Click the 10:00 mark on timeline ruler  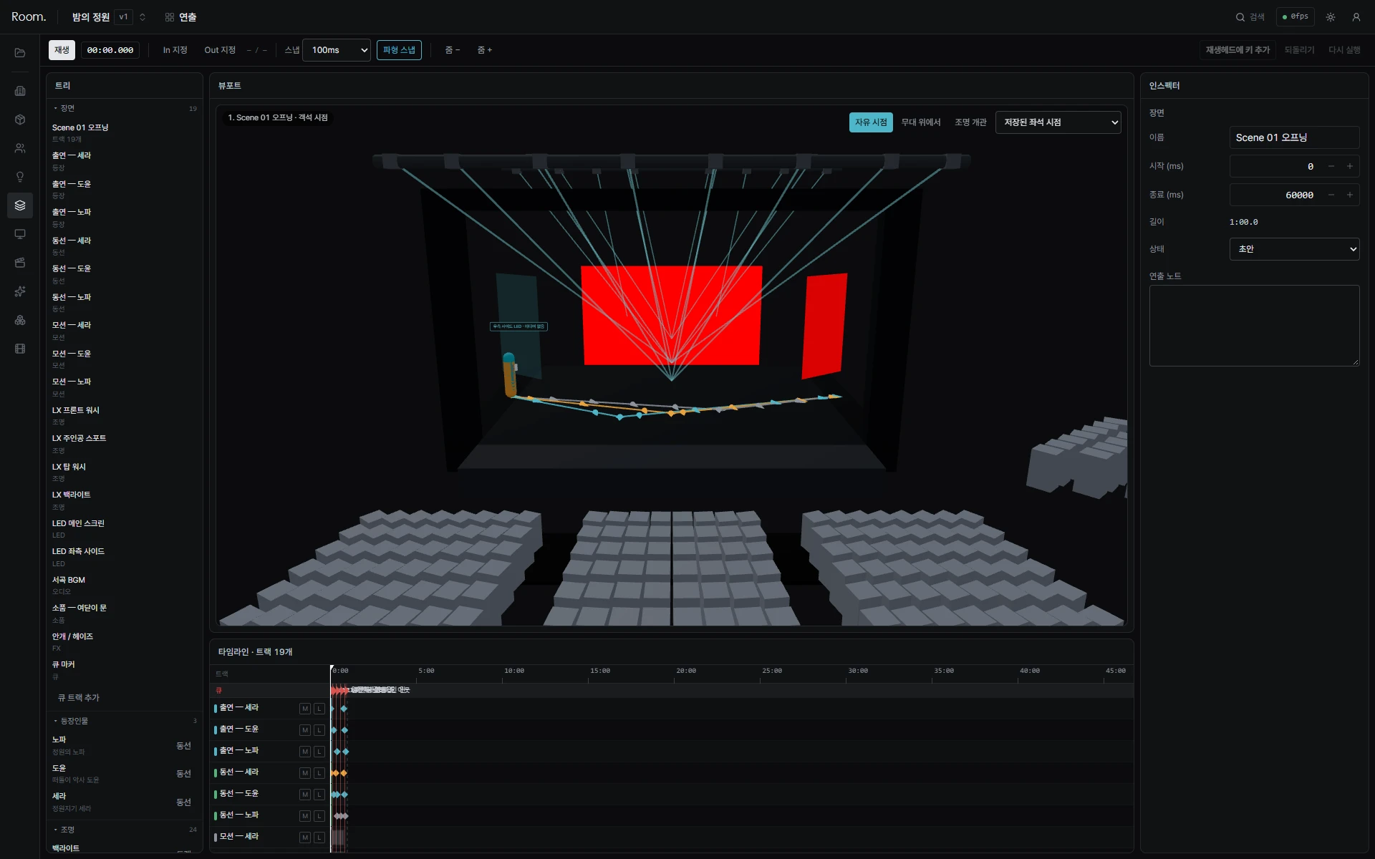coord(514,671)
